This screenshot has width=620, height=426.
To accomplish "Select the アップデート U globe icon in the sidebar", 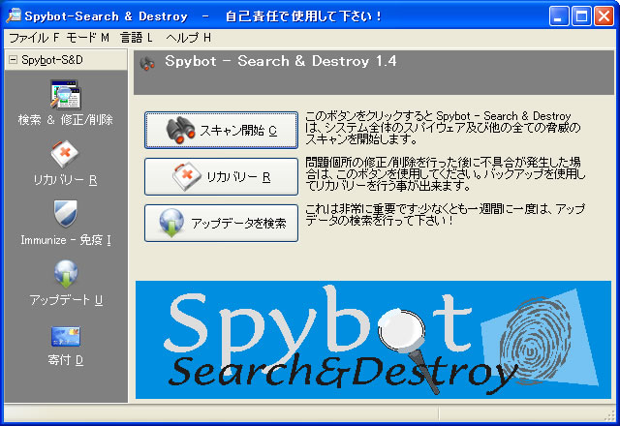I will pyautogui.click(x=66, y=273).
